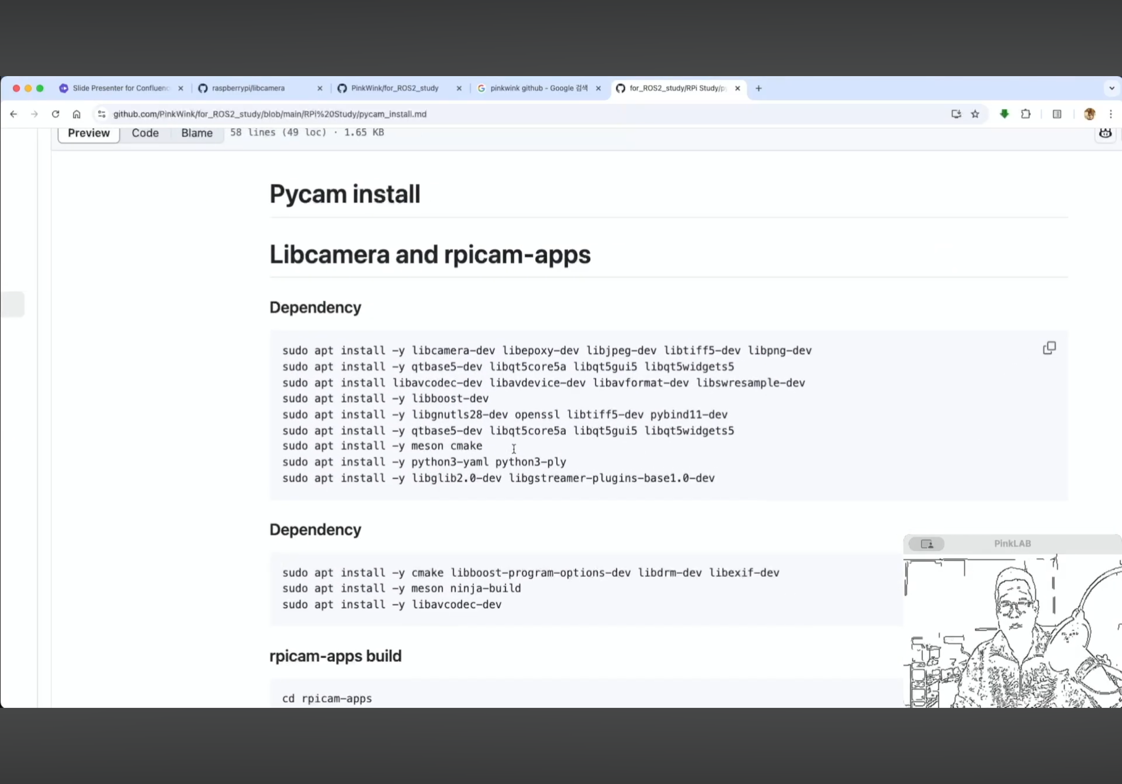Viewport: 1122px width, 784px height.
Task: Open the side panel icon
Action: click(1057, 114)
